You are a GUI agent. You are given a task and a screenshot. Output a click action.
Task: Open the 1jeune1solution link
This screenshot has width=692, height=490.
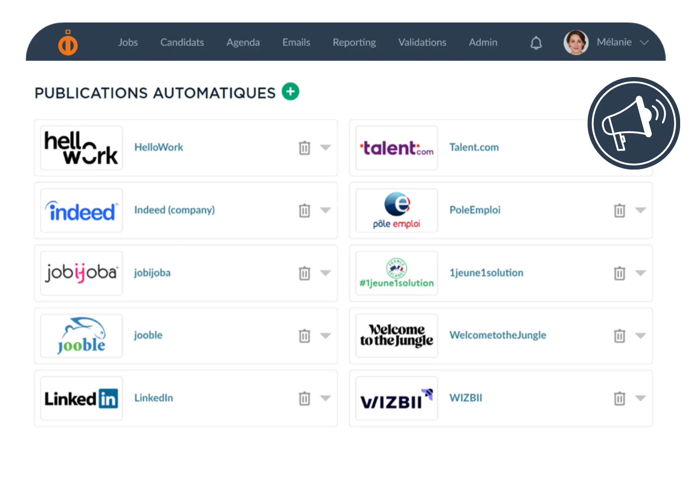click(487, 273)
